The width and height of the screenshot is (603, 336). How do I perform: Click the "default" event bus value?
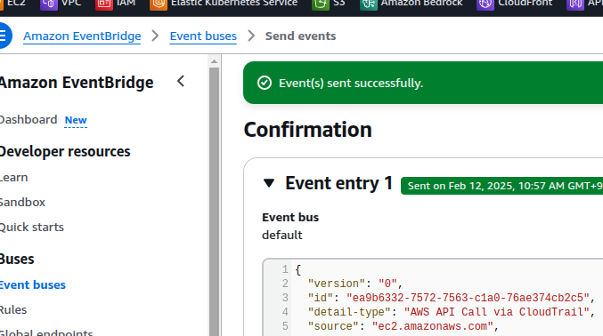pyautogui.click(x=281, y=235)
